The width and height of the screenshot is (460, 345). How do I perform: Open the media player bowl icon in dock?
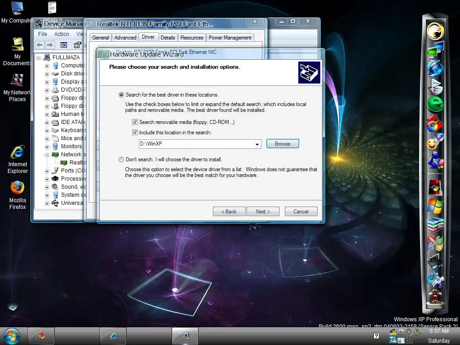click(435, 87)
